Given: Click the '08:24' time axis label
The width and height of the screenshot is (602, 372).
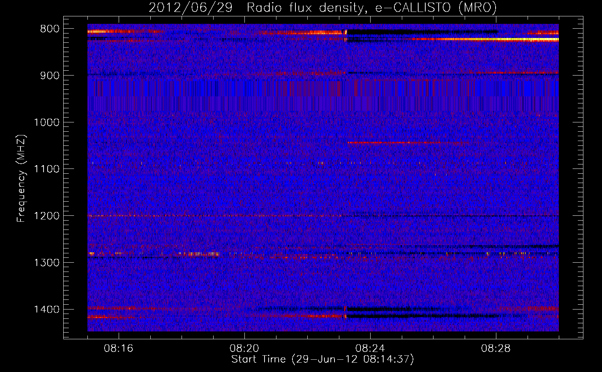Looking at the screenshot, I should coord(370,349).
